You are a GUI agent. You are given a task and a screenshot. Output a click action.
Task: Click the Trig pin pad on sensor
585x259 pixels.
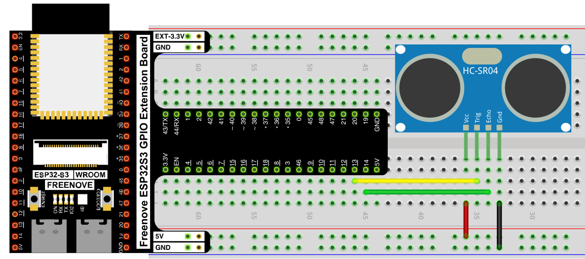click(x=477, y=128)
